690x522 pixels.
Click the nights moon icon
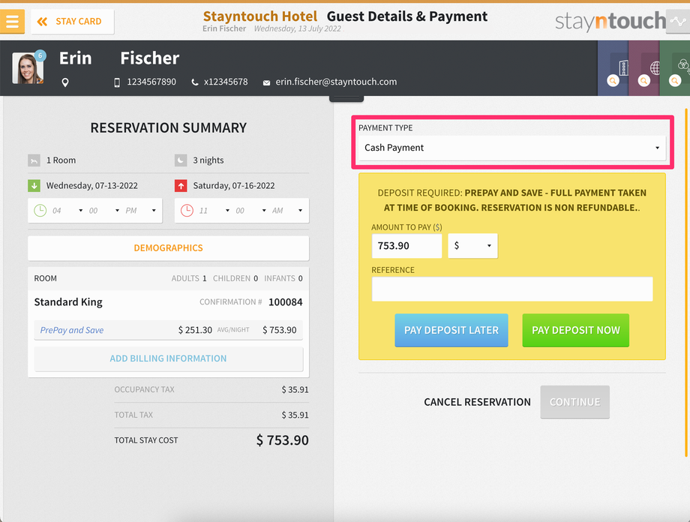181,160
